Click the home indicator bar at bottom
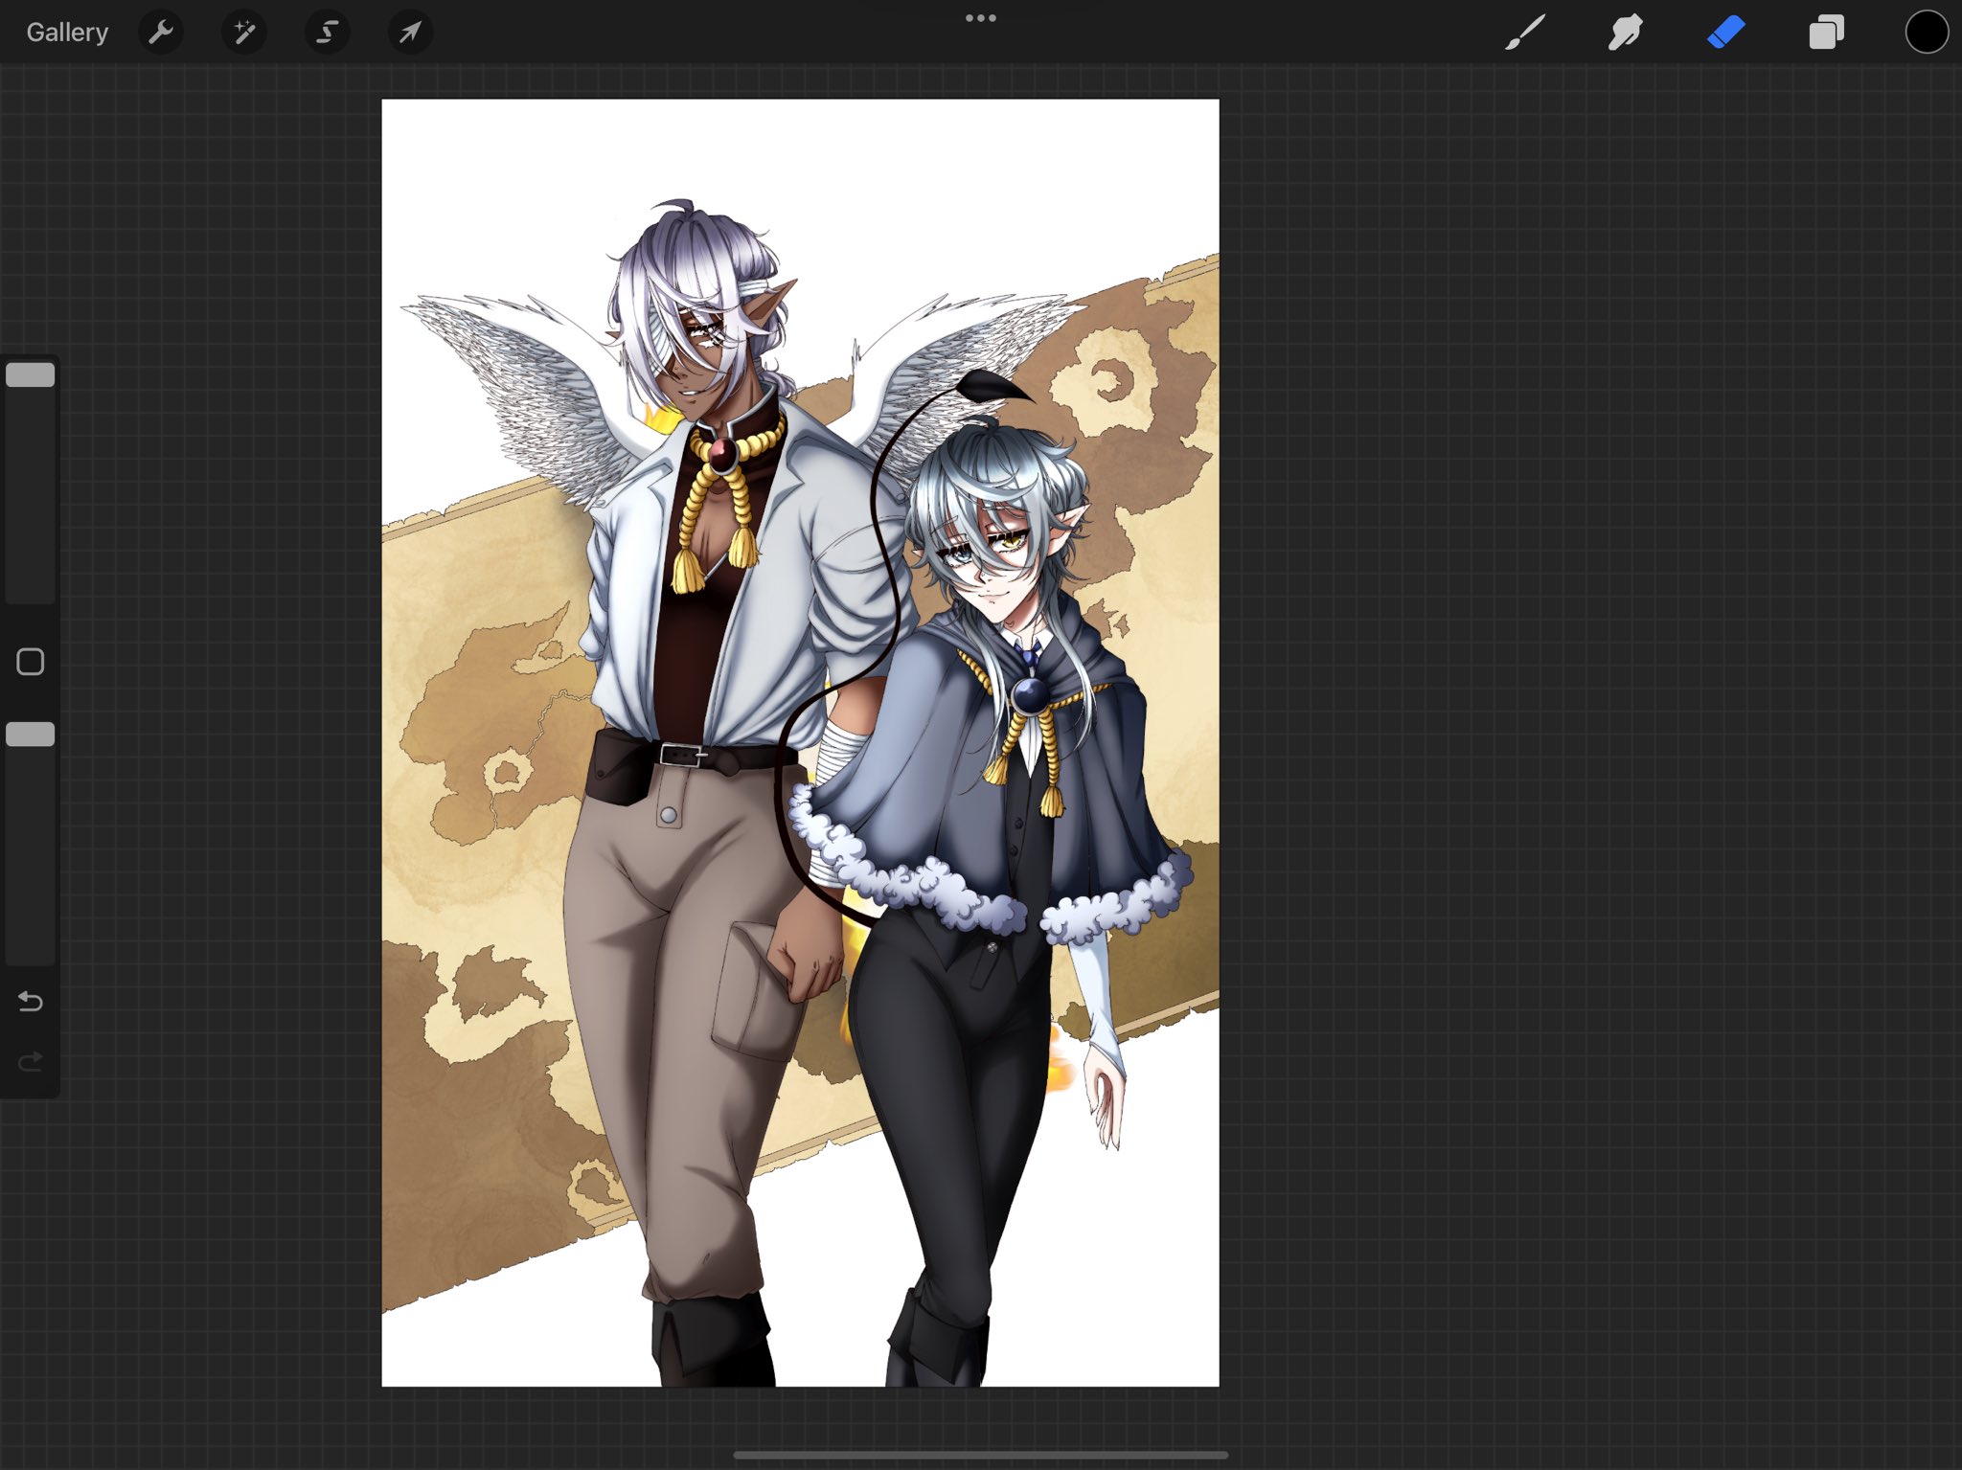 (980, 1455)
